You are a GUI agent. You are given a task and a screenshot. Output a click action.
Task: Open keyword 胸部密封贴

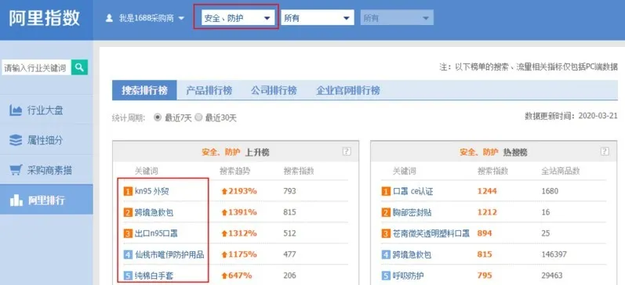[412, 212]
